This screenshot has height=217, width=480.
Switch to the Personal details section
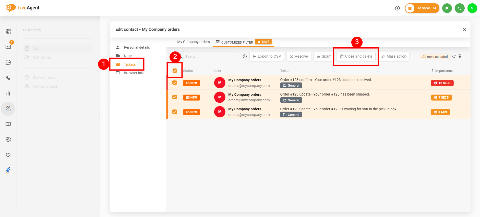[137, 47]
